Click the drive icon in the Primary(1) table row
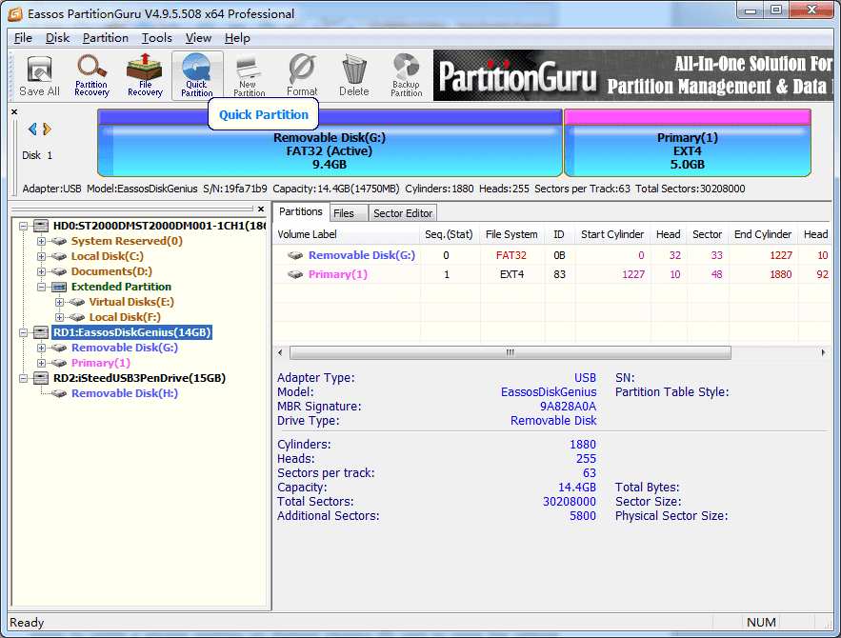Viewport: 841px width, 638px height. click(x=295, y=274)
